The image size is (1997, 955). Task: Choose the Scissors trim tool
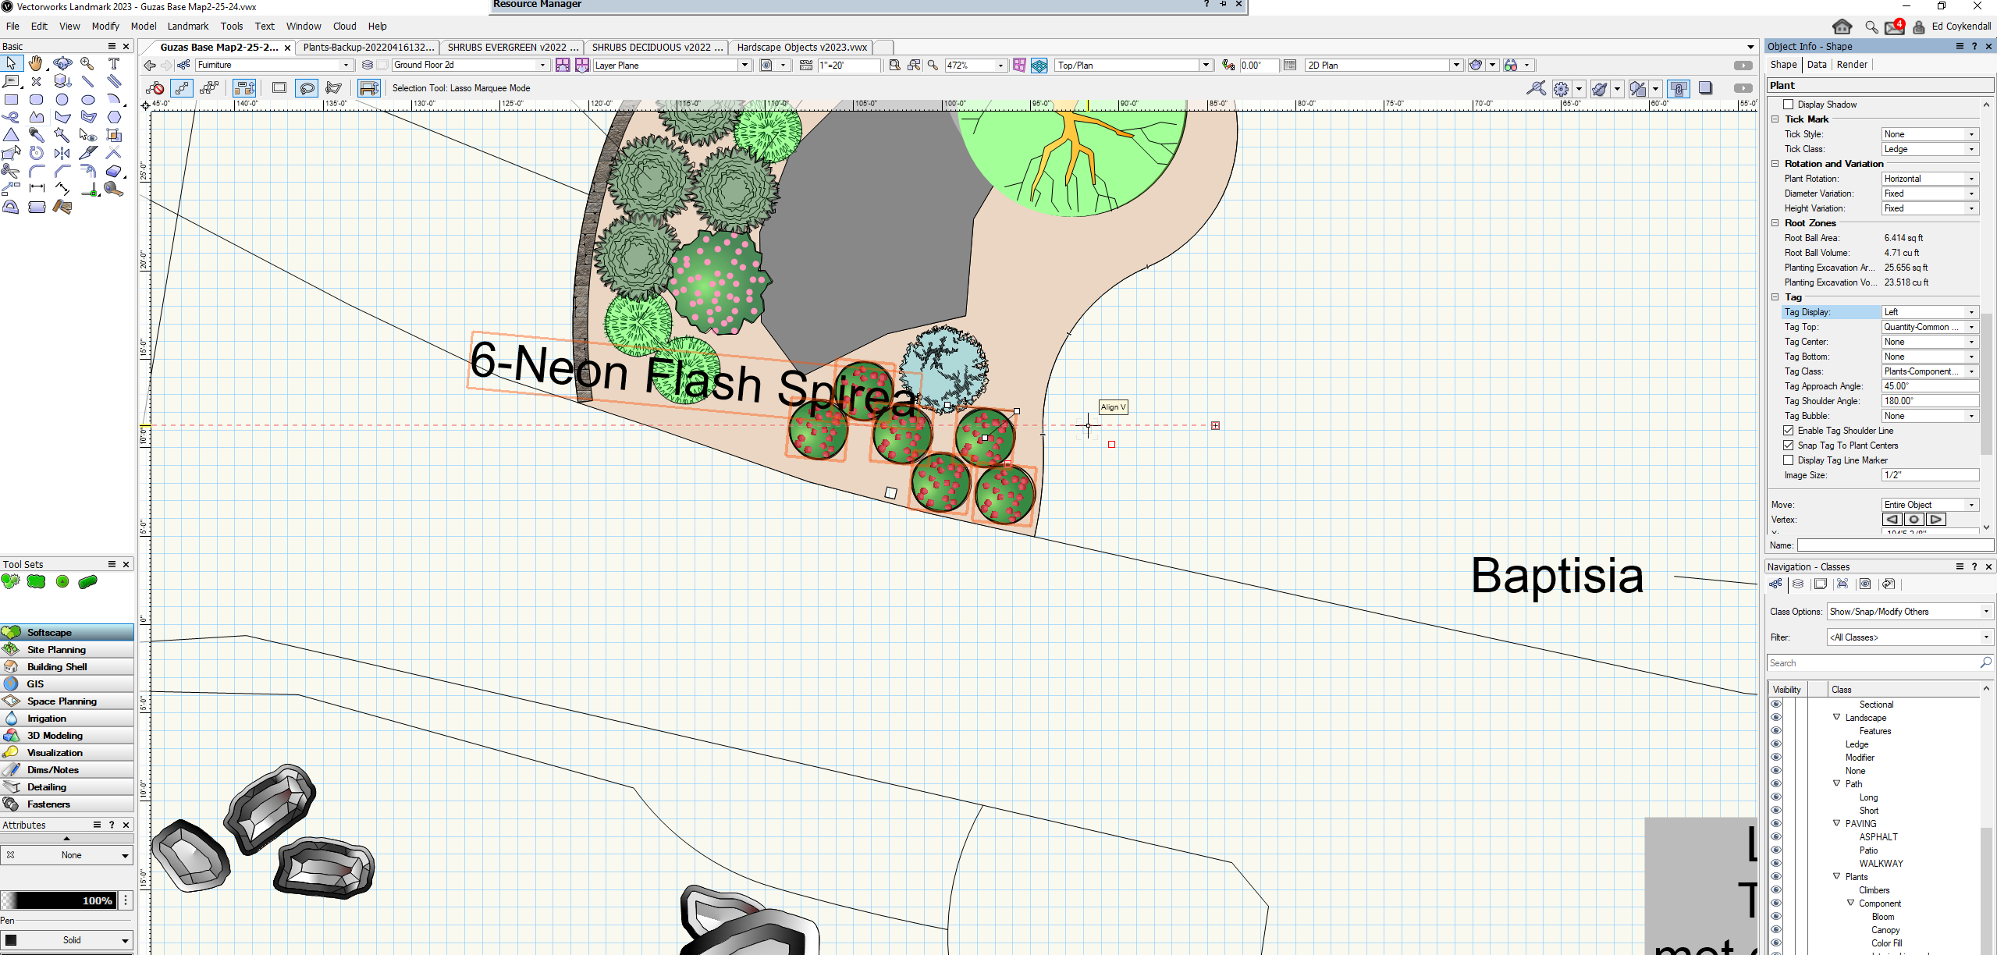tap(10, 170)
